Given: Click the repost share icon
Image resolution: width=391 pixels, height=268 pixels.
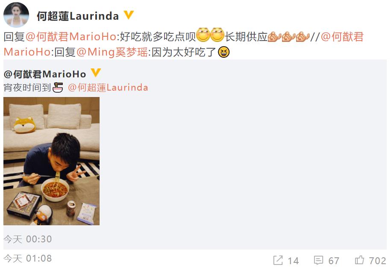Looking at the screenshot, I should pos(278,260).
